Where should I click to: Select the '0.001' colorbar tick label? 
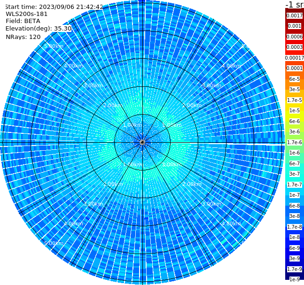click(x=295, y=26)
